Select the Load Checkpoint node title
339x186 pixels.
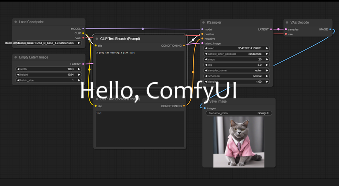click(31, 22)
